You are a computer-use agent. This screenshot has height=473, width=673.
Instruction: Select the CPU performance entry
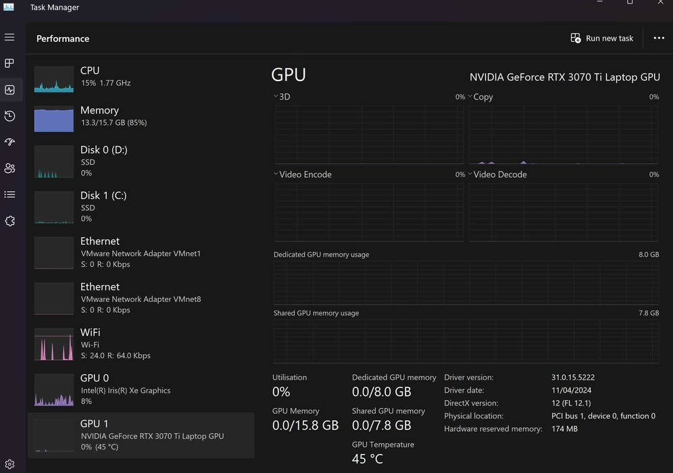click(x=141, y=80)
